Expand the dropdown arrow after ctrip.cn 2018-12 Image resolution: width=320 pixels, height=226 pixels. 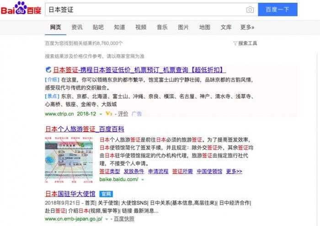(x=101, y=114)
